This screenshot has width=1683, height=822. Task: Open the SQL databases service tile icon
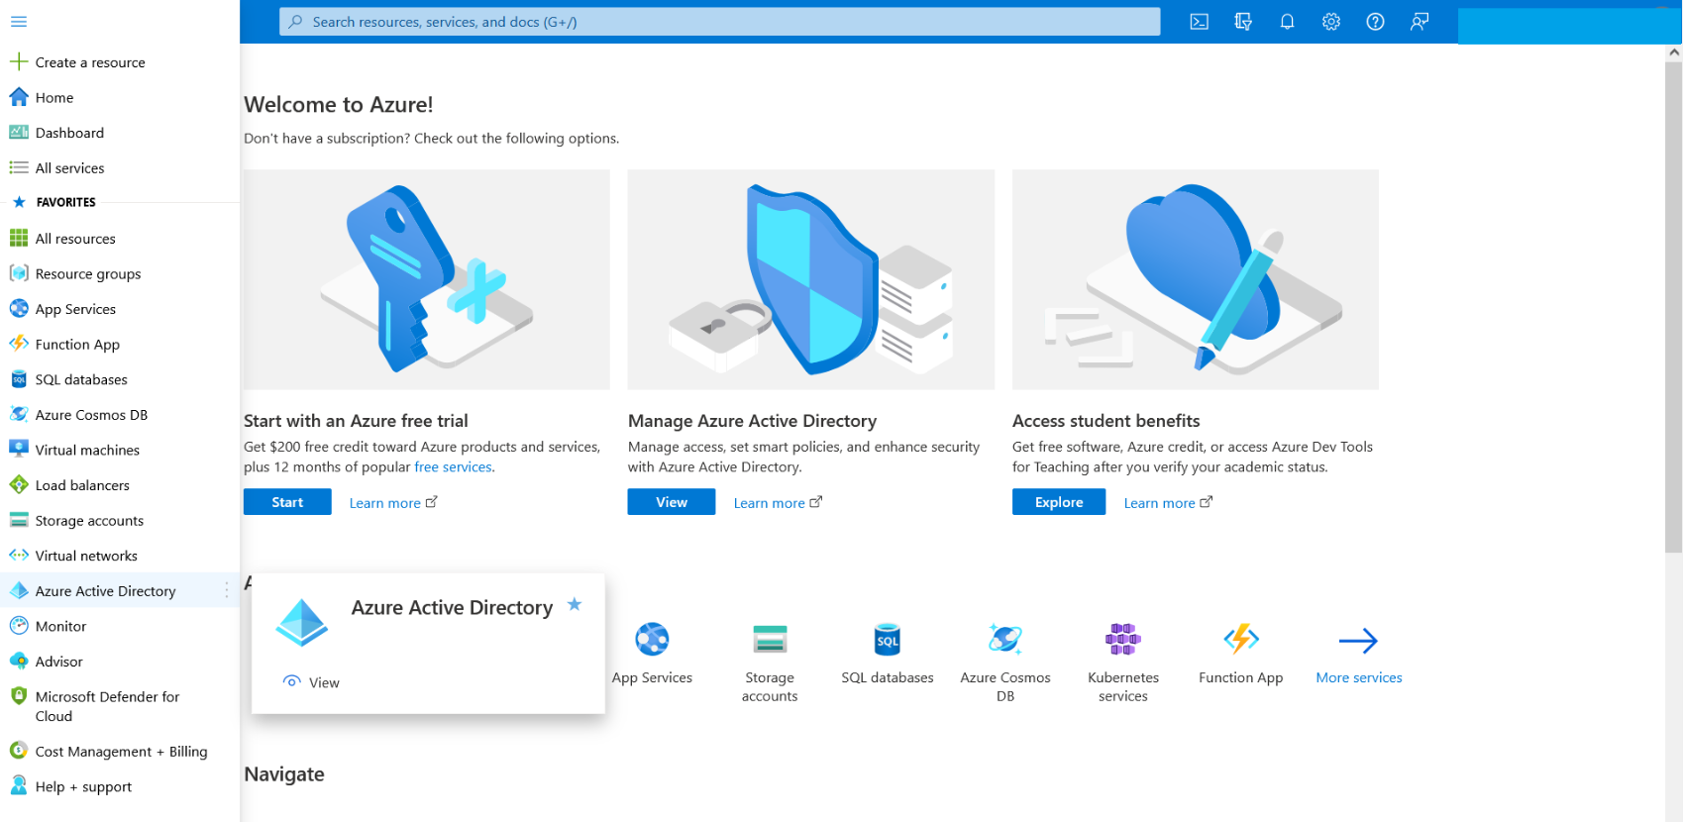point(888,640)
